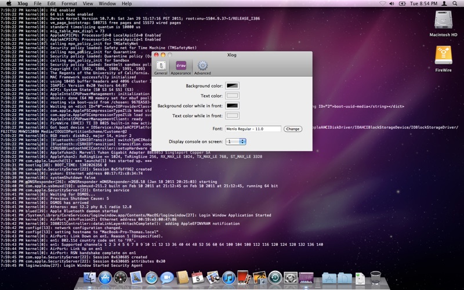This screenshot has height=290, width=464.
Task: Open the document file icon in the Dock
Action: (x=360, y=278)
